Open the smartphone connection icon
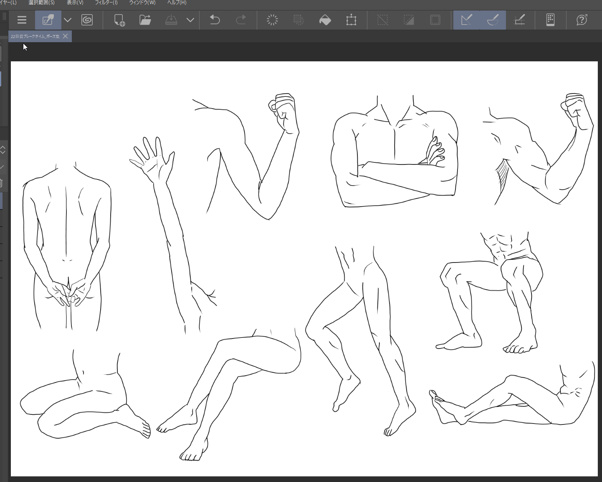 [550, 20]
